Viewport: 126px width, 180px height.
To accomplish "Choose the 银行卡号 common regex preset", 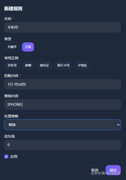I will point(64,65).
